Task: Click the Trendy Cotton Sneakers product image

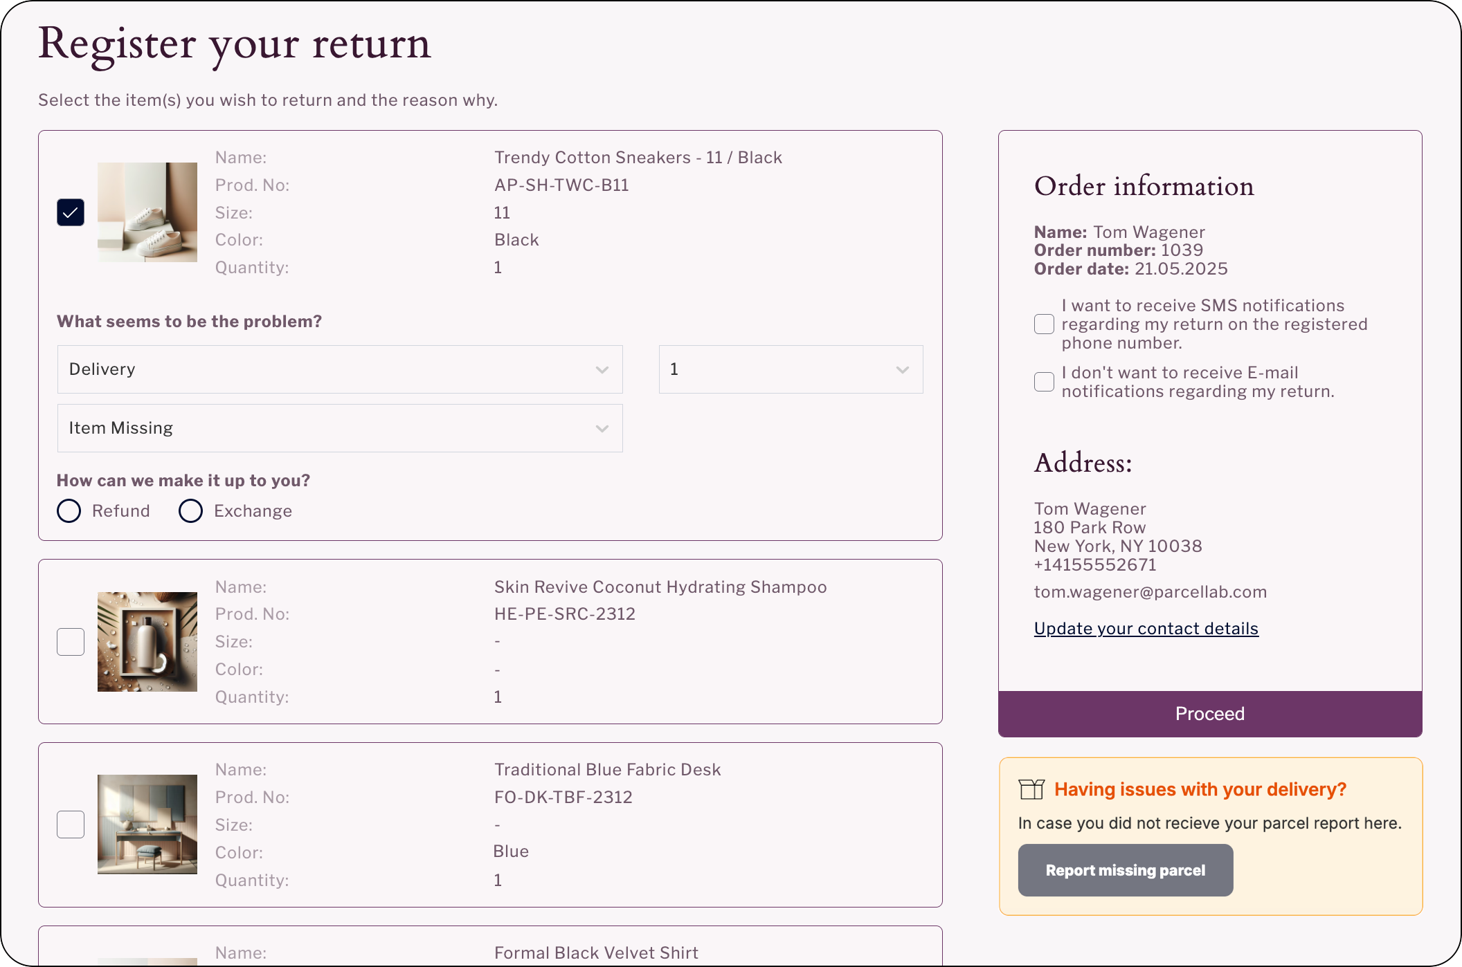Action: pyautogui.click(x=147, y=212)
